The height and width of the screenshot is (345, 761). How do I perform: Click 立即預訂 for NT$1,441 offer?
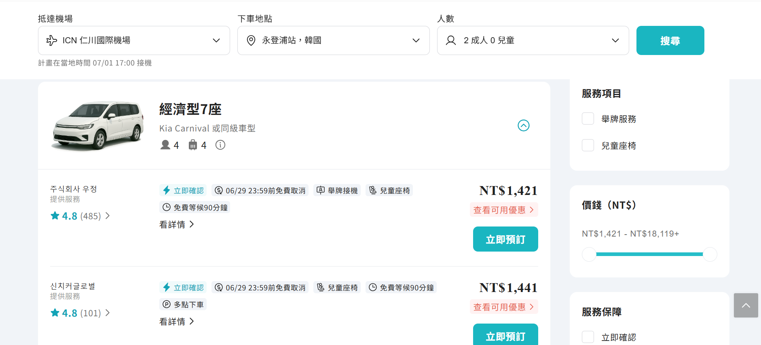pos(505,334)
